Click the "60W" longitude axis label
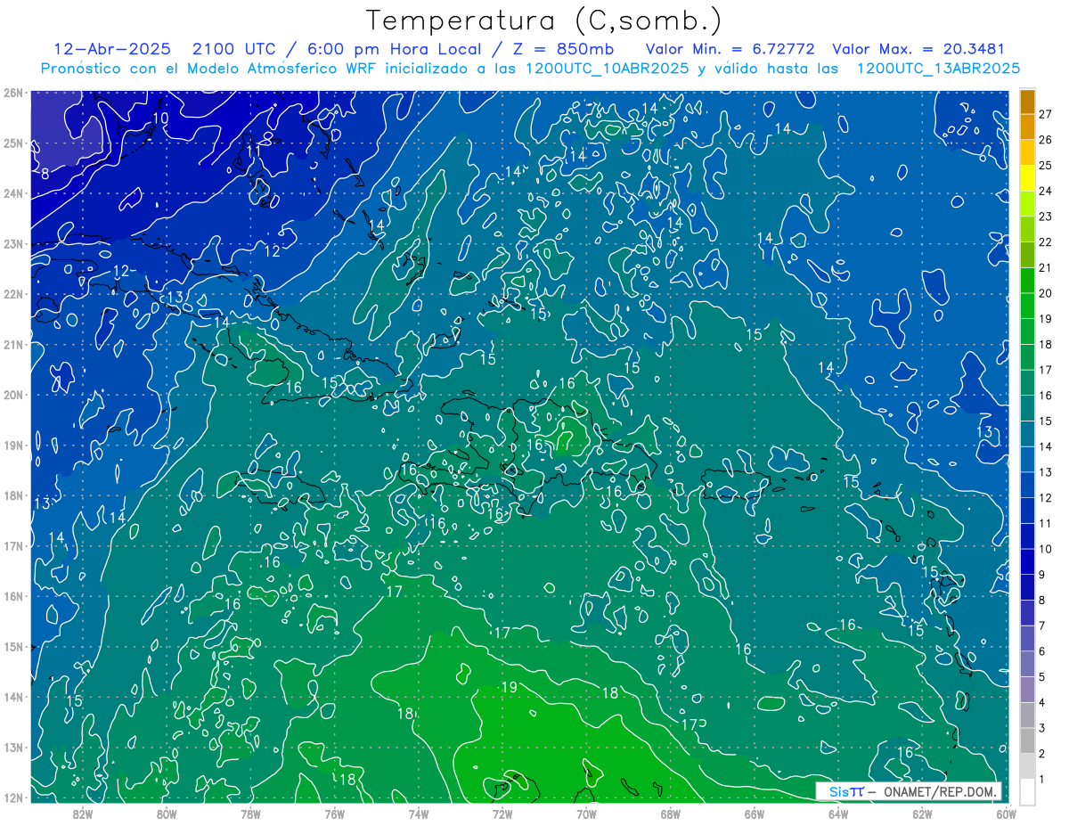Image resolution: width=1069 pixels, height=826 pixels. point(1006,814)
